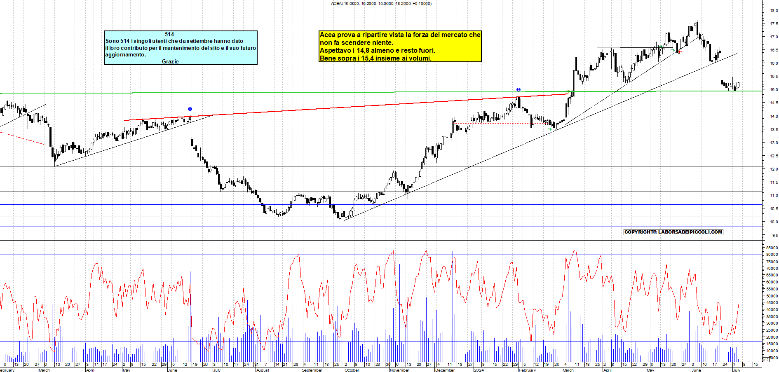Screen dimensions: 779x372
Task: Click 'Bene sopra i 15,4 insieme ai volumi.'
Action: tap(375, 58)
